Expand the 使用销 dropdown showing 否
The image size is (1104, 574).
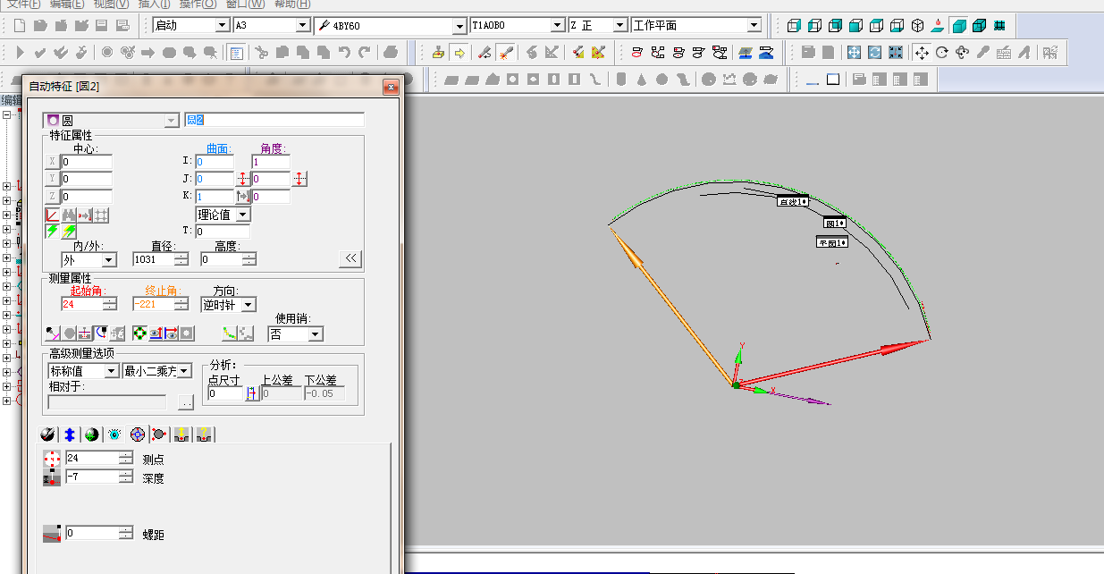(315, 334)
